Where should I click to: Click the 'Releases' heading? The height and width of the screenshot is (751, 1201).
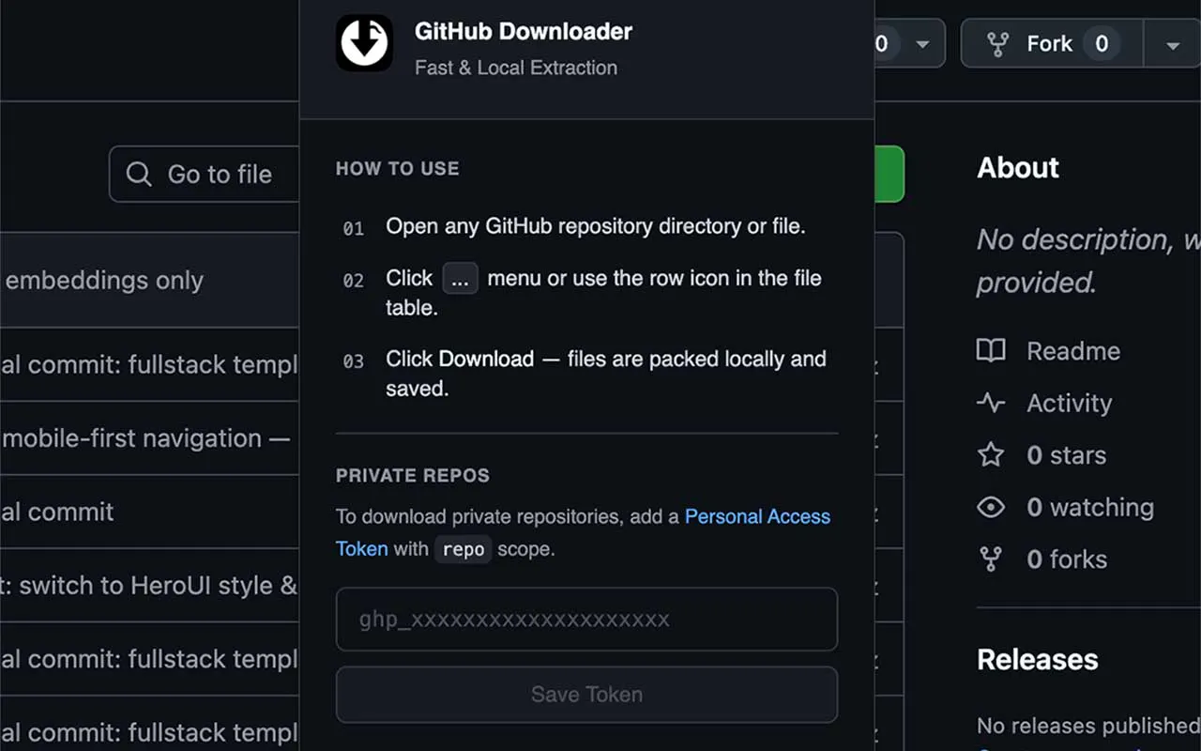1038,659
